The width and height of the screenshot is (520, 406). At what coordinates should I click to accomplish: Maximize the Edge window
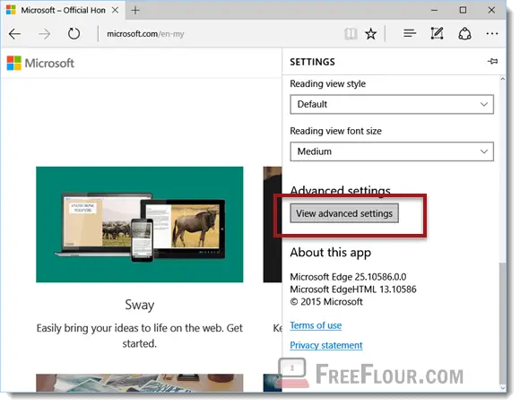point(463,10)
